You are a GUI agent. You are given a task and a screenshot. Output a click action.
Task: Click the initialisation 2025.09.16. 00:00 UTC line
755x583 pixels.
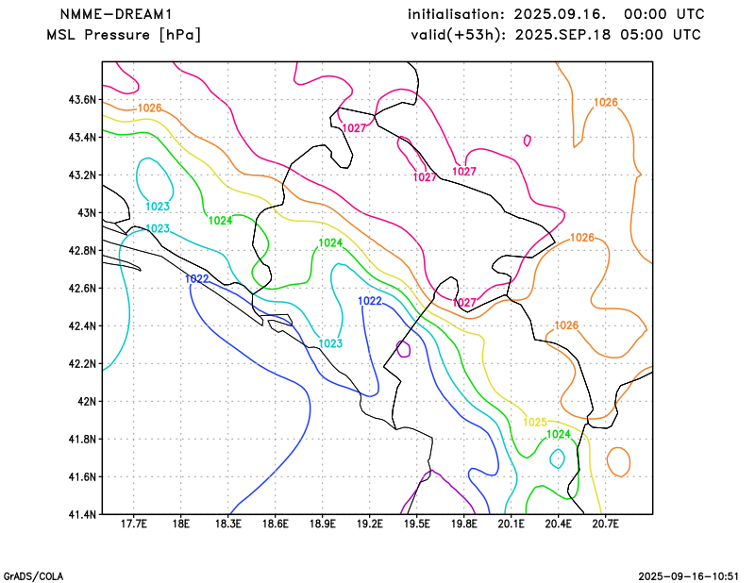[556, 14]
